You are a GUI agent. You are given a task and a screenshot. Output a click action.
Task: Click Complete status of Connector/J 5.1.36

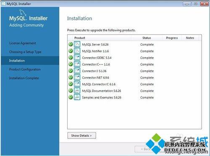point(147,71)
